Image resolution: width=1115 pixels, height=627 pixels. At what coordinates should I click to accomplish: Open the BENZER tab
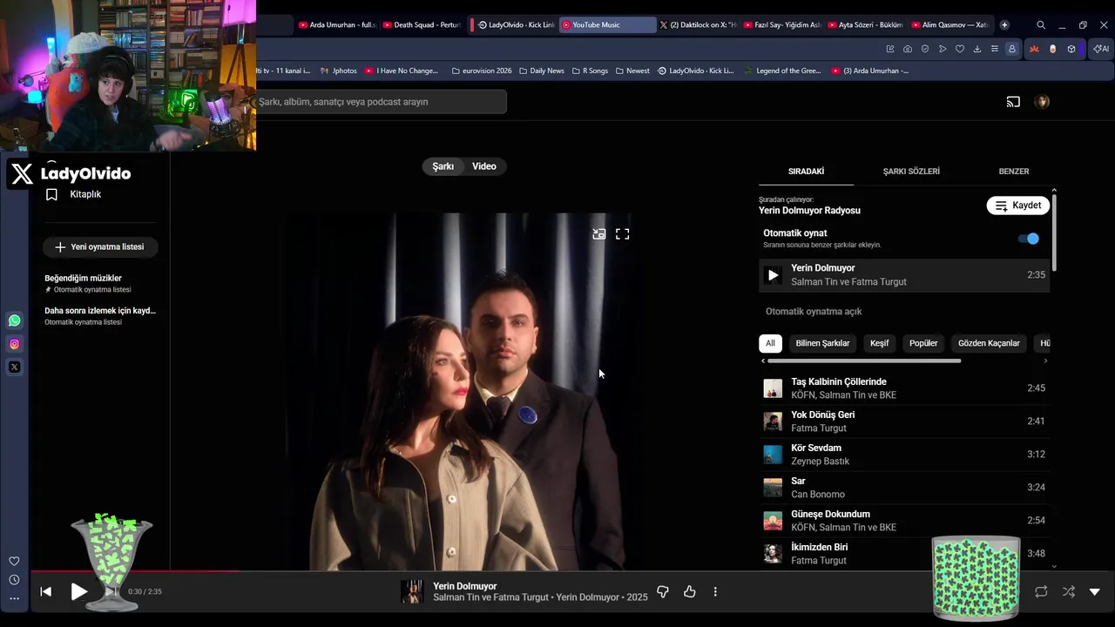click(x=1014, y=172)
